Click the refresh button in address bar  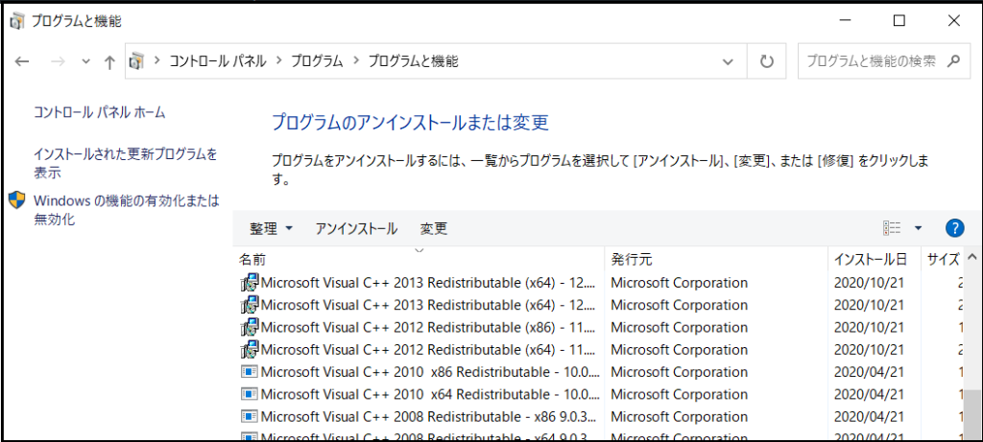click(x=766, y=61)
